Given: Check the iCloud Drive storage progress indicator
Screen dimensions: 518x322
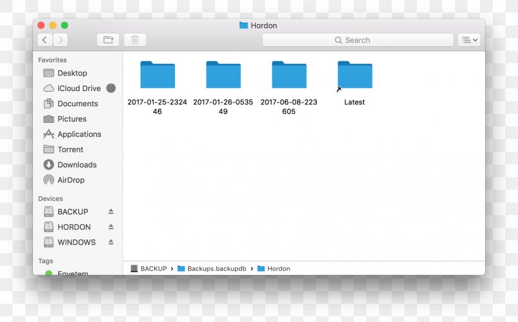Looking at the screenshot, I should pos(111,89).
